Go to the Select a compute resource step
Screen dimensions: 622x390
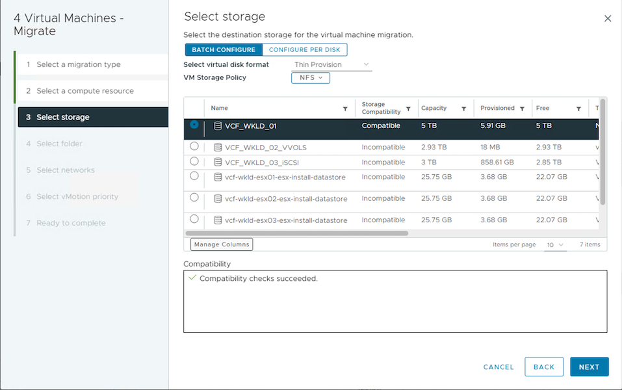85,91
